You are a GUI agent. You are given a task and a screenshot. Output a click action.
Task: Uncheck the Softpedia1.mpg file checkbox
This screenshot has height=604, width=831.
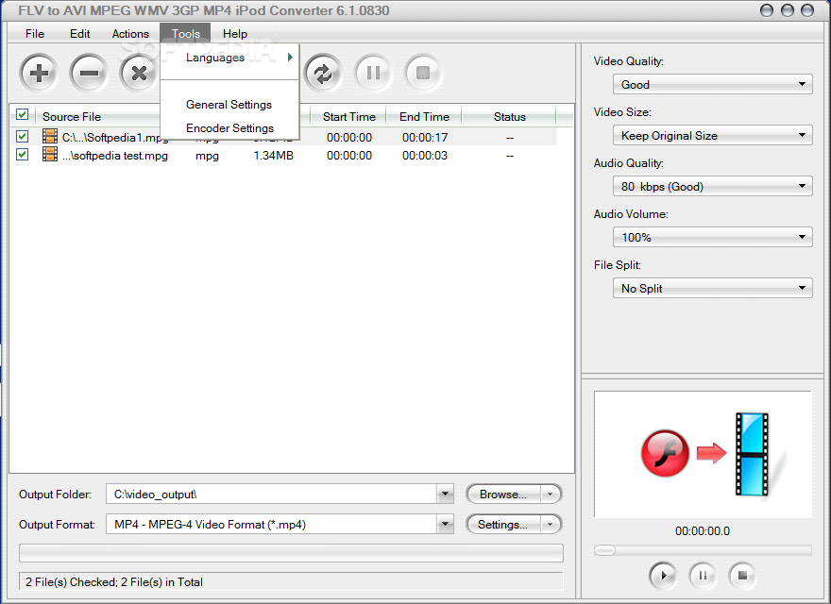pos(22,136)
